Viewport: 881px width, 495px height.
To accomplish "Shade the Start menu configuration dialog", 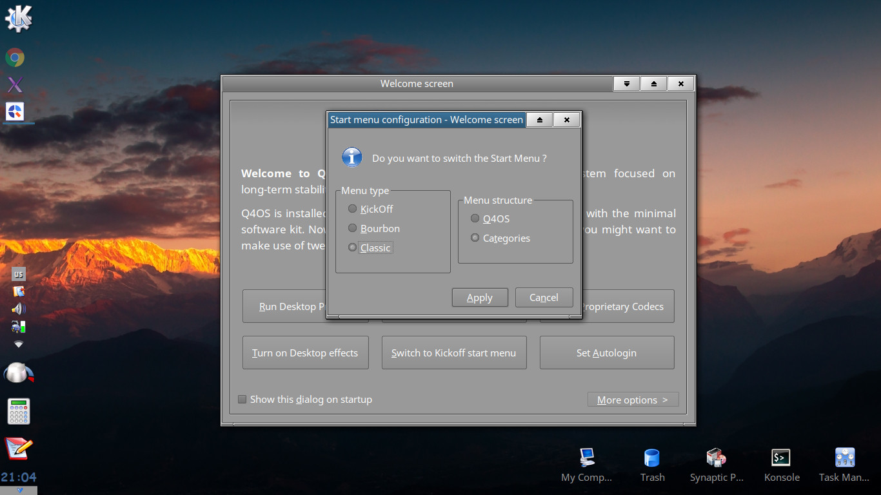I will point(540,120).
